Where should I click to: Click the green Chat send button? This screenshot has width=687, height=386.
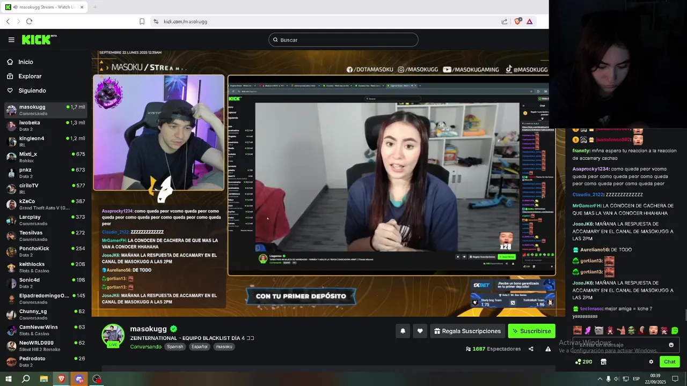pos(669,362)
